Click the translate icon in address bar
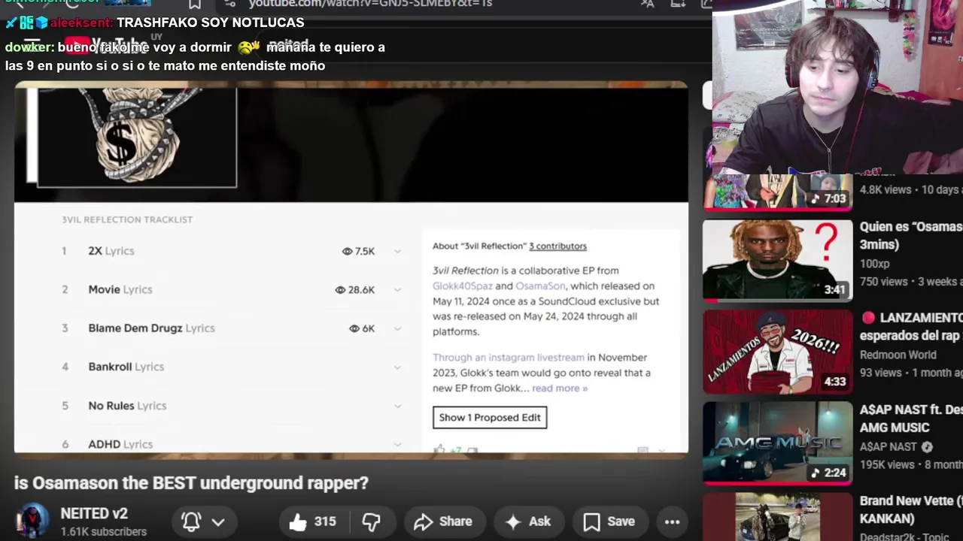 (x=647, y=4)
